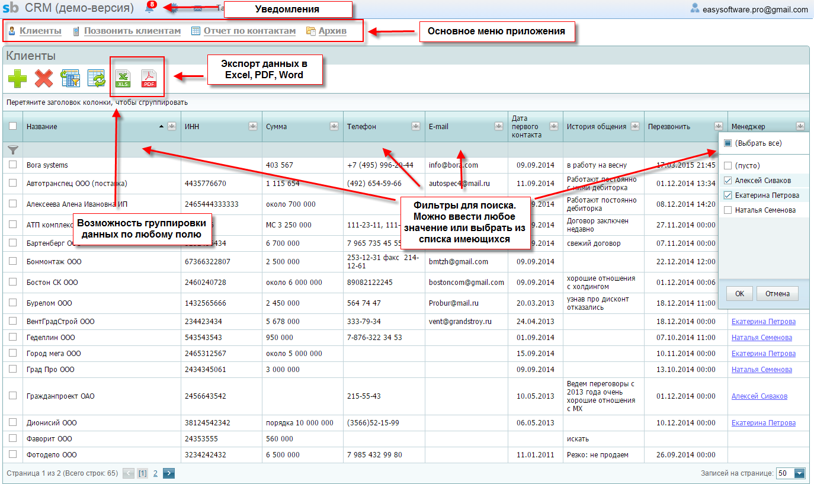Open История общения filter dropdown
The width and height of the screenshot is (814, 484).
tap(635, 126)
